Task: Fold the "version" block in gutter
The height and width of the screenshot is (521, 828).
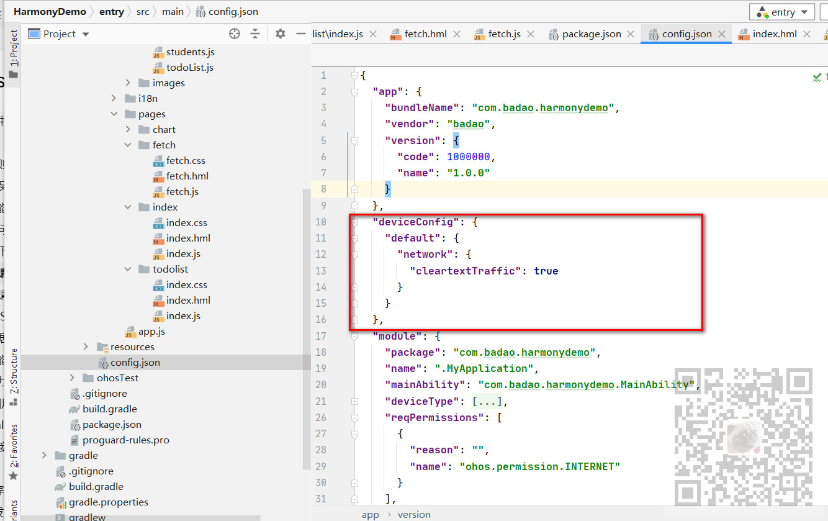Action: tap(354, 140)
